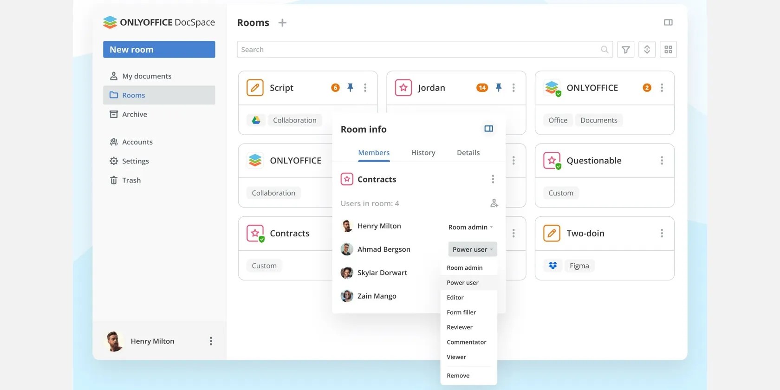The image size is (780, 390).
Task: Click Ahmad Bergson's avatar in members list
Action: click(347, 249)
